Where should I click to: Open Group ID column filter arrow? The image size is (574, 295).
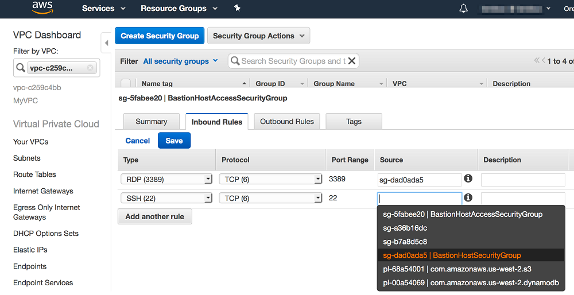pyautogui.click(x=302, y=84)
